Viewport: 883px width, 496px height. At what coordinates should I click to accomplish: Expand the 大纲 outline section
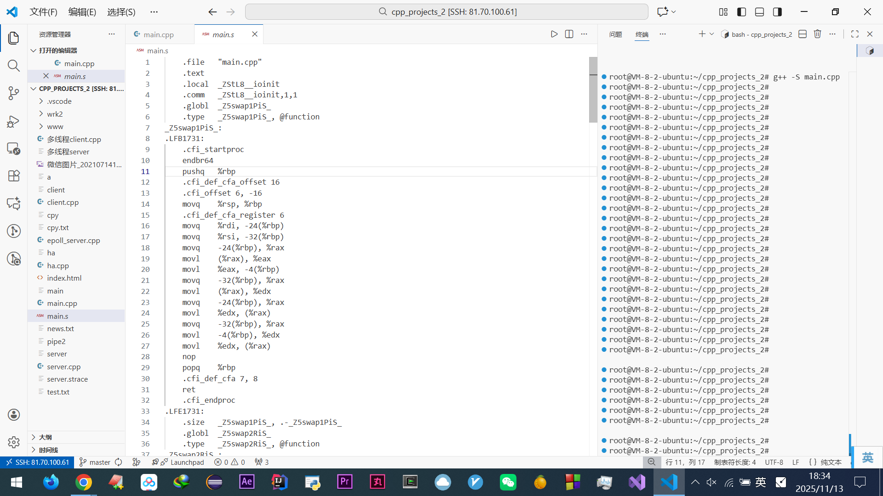coord(45,437)
